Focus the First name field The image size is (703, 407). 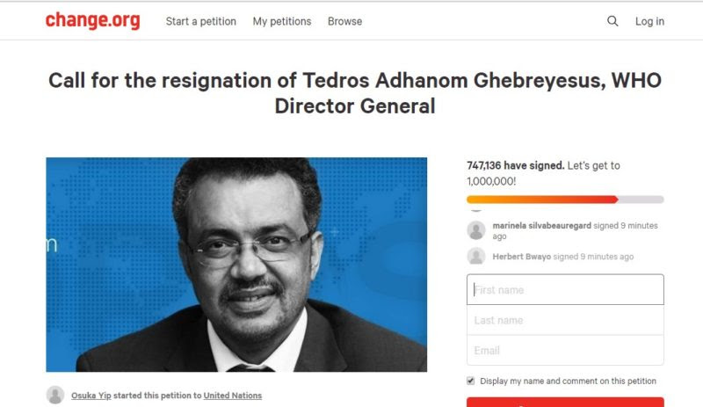coord(565,289)
